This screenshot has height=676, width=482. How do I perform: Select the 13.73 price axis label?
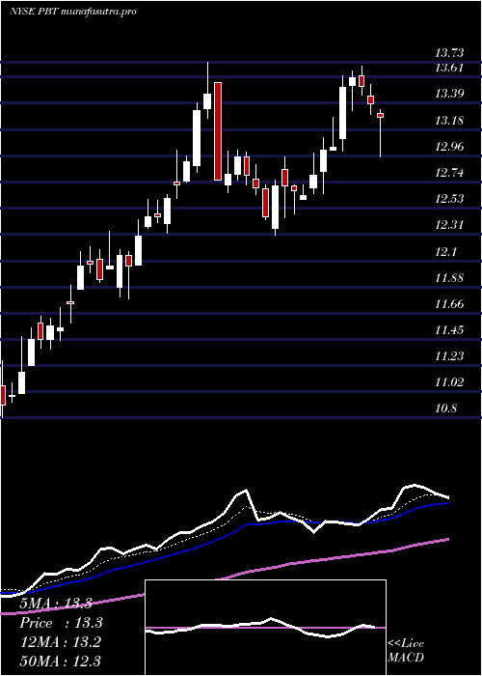tap(449, 53)
